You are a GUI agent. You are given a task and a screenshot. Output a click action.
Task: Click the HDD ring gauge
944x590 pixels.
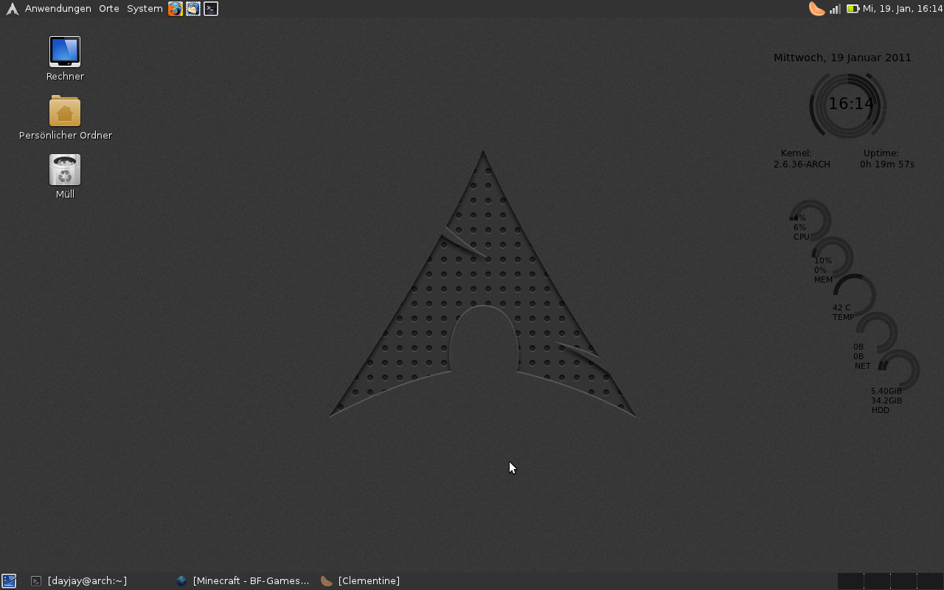[898, 371]
